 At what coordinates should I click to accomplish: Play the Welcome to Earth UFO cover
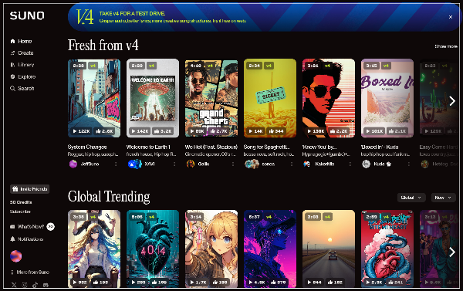[x=153, y=98]
